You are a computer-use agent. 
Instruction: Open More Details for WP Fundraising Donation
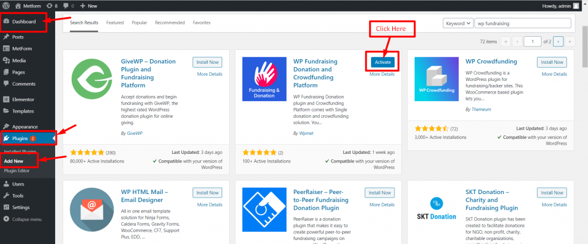pos(382,74)
